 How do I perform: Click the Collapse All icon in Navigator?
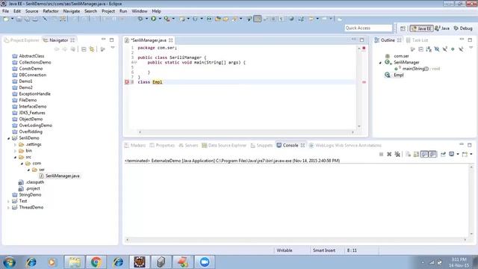pos(84,49)
